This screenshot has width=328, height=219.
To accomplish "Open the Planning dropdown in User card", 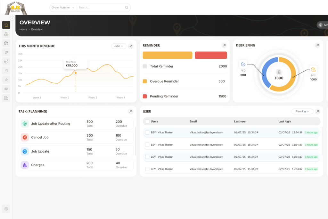I will pos(302,112).
